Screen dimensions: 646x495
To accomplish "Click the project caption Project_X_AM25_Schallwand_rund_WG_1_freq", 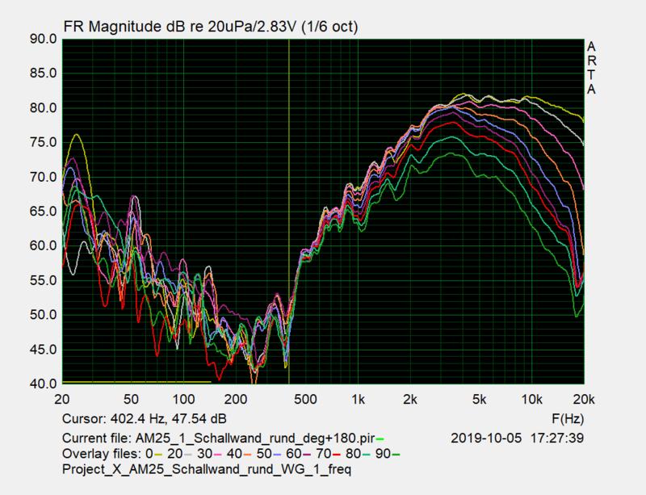I will tap(207, 469).
